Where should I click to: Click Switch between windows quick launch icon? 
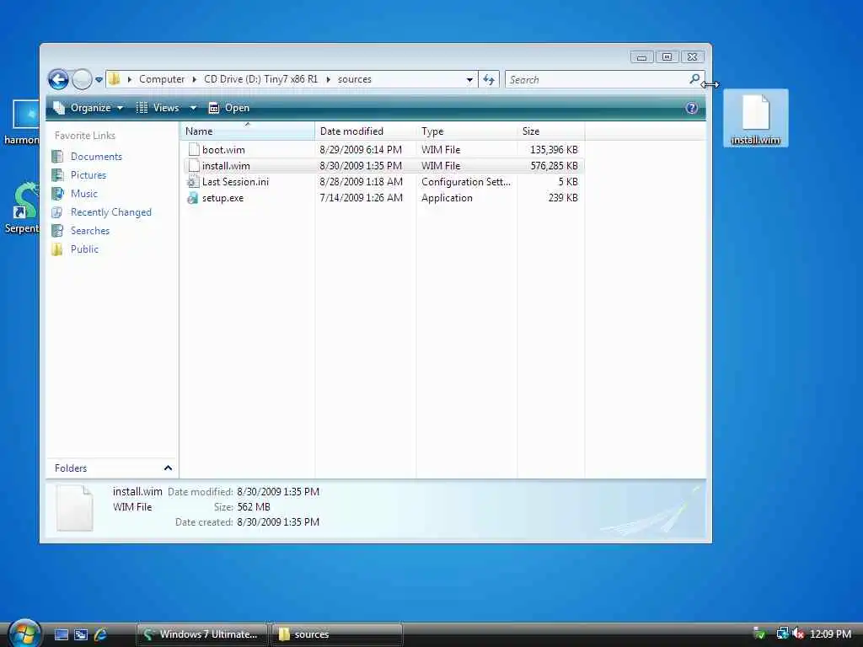click(x=81, y=634)
